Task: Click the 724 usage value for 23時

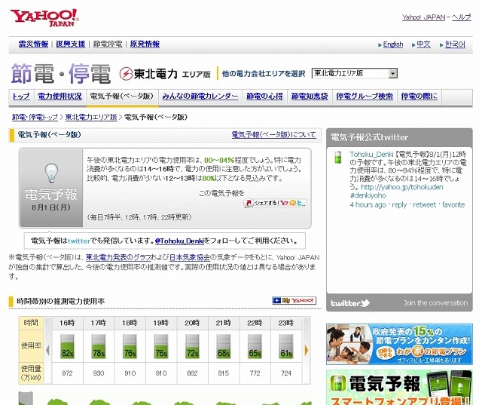Action: 286,373
